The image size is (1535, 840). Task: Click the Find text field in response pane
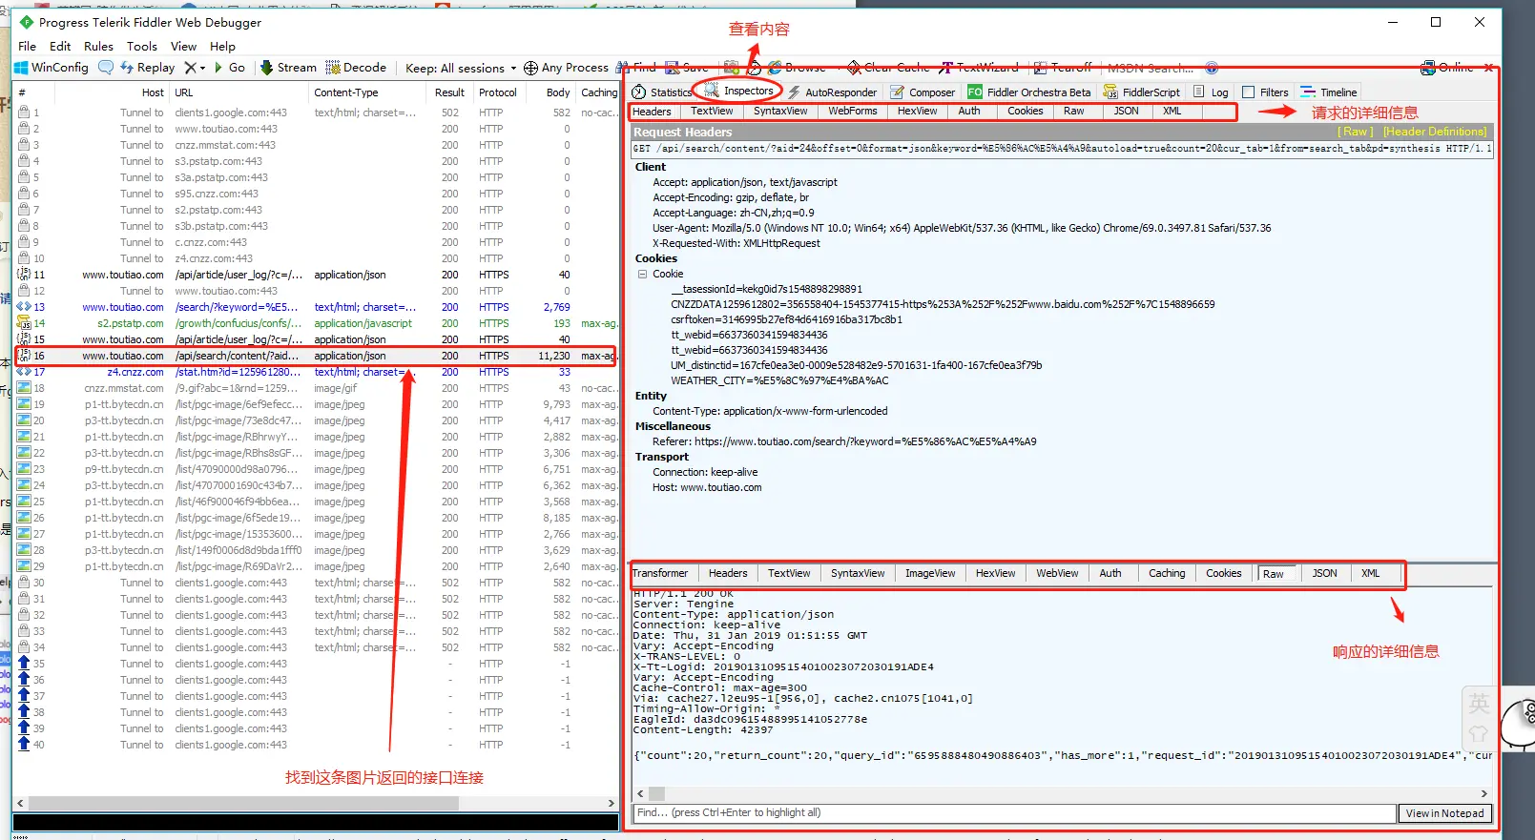point(1014,813)
